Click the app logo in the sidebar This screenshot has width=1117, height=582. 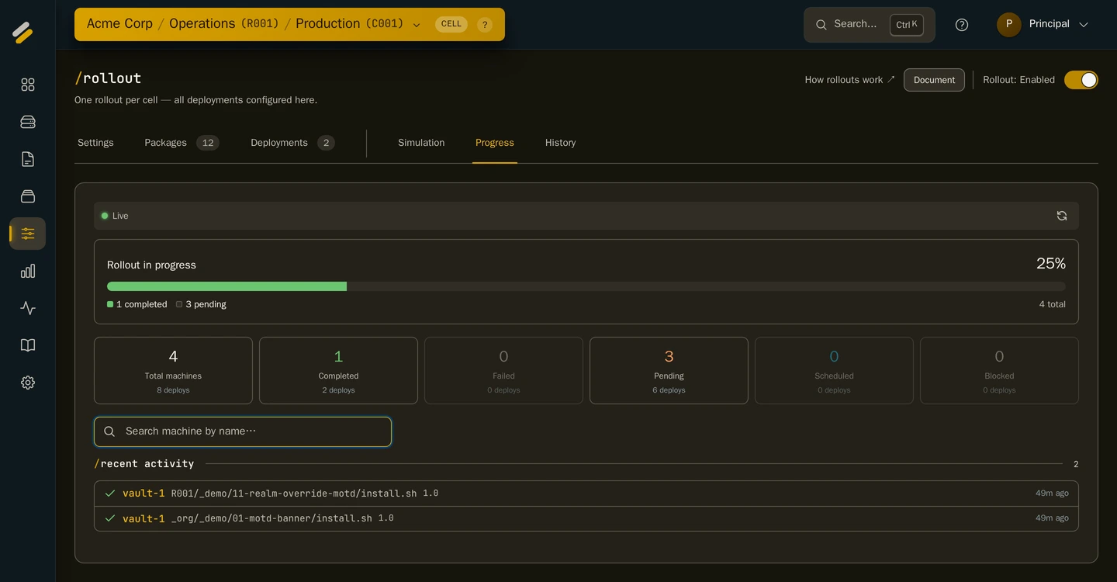click(x=22, y=32)
